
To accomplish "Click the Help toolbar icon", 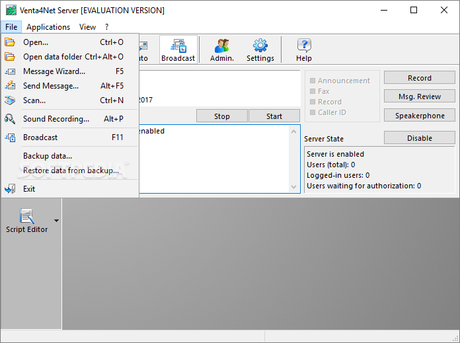I will 304,50.
